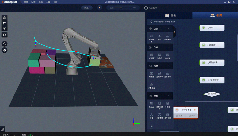Select the 托盘定位 pallet locating tool
Image resolution: width=238 pixels, height=136 pixels.
(x=151, y=86)
